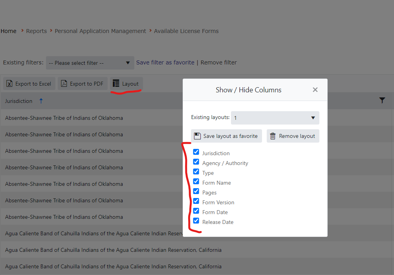The image size is (394, 275).
Task: Open the Layout columns button
Action: click(126, 84)
